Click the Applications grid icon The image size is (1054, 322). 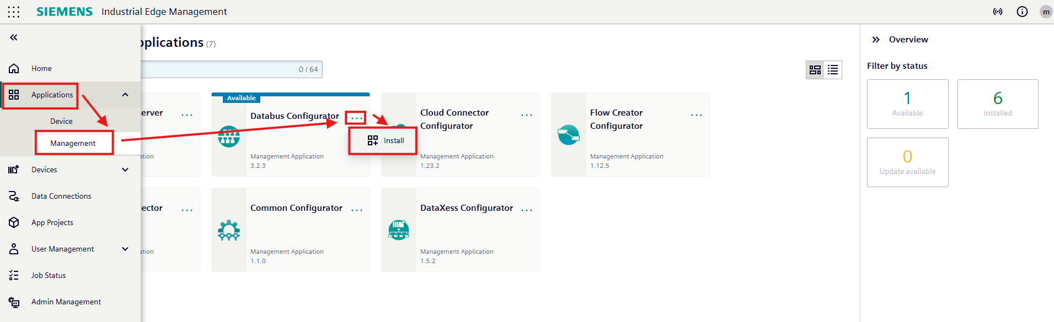click(14, 95)
